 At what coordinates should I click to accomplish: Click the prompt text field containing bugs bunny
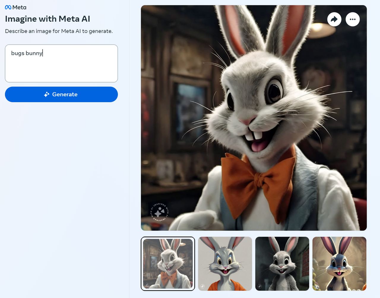(x=61, y=64)
